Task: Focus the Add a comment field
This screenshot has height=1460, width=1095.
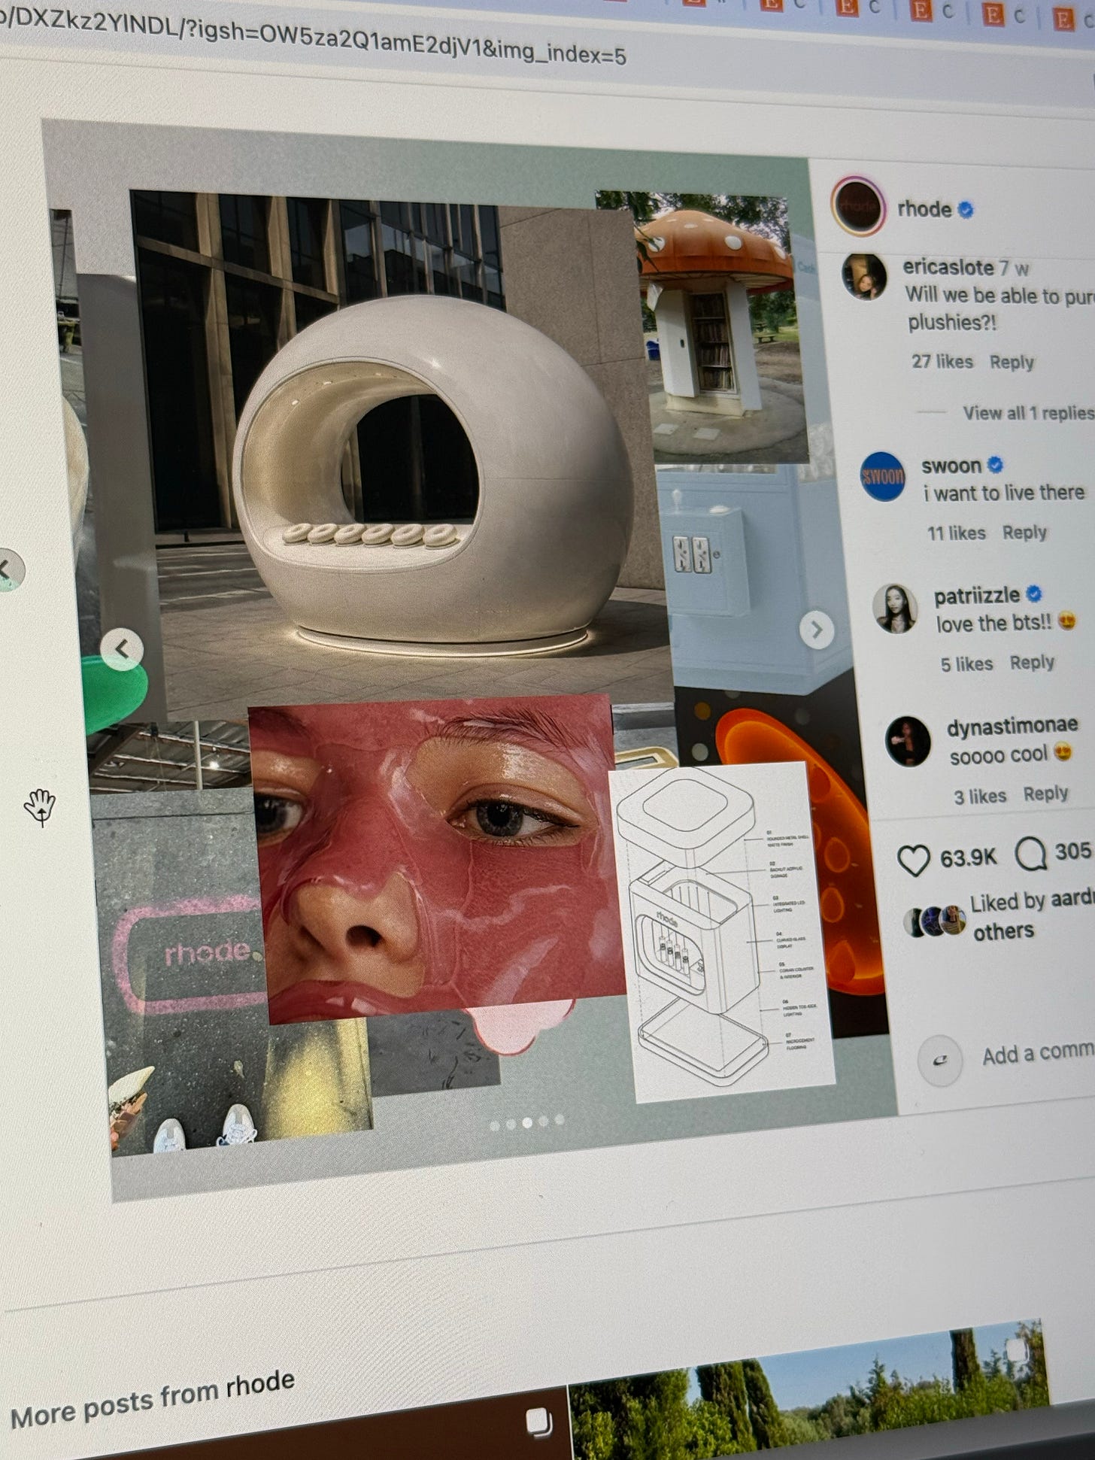Action: (1038, 1054)
